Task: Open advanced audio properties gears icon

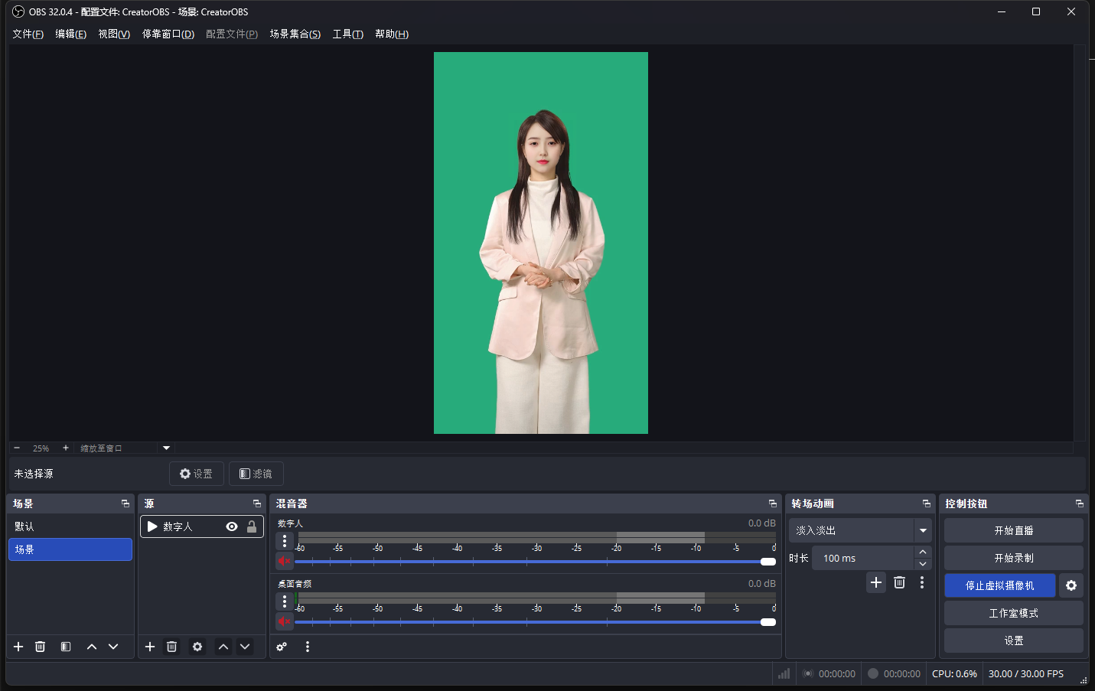Action: 282,647
